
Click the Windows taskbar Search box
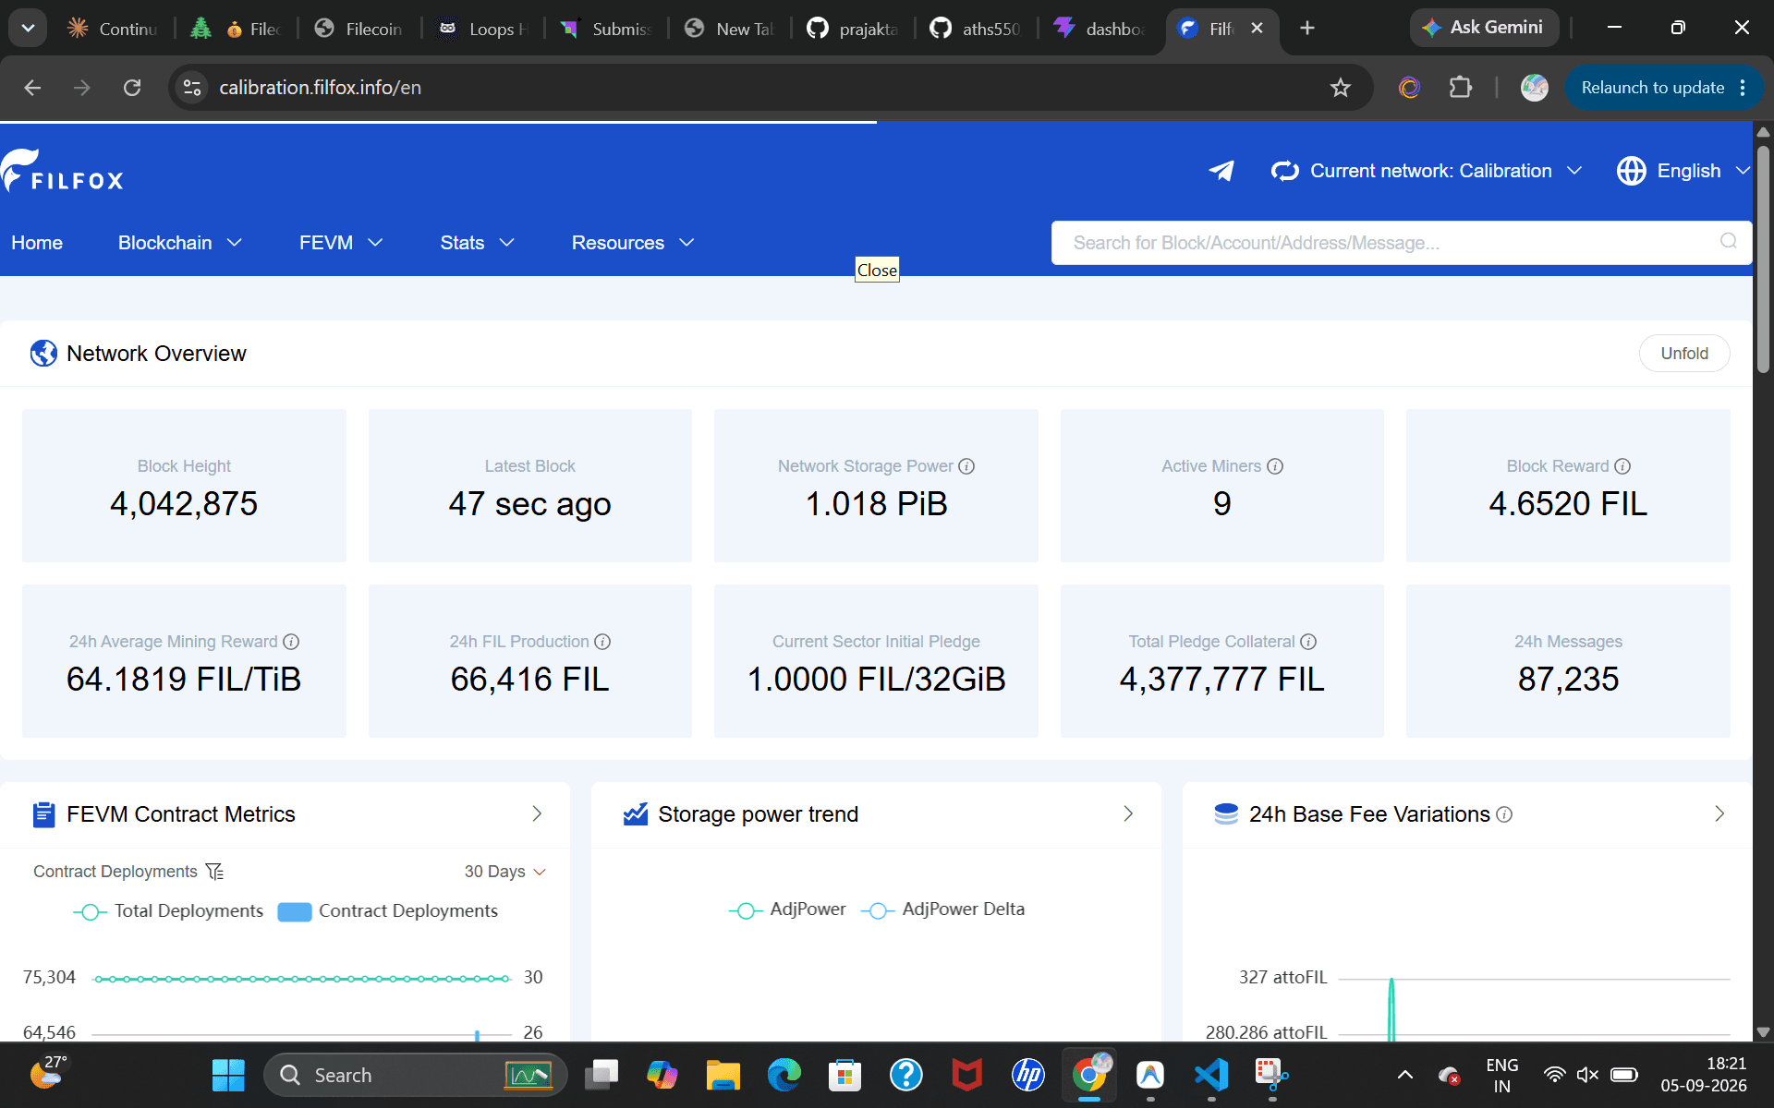416,1075
